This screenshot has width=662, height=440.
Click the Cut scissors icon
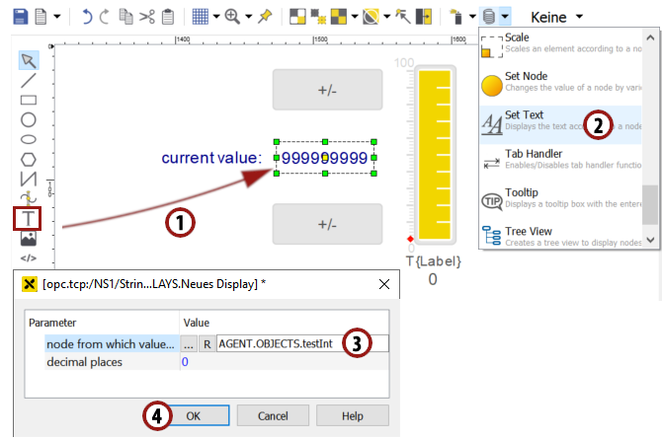tap(146, 17)
